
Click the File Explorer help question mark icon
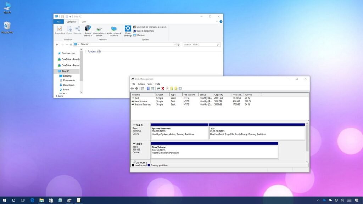click(x=221, y=22)
